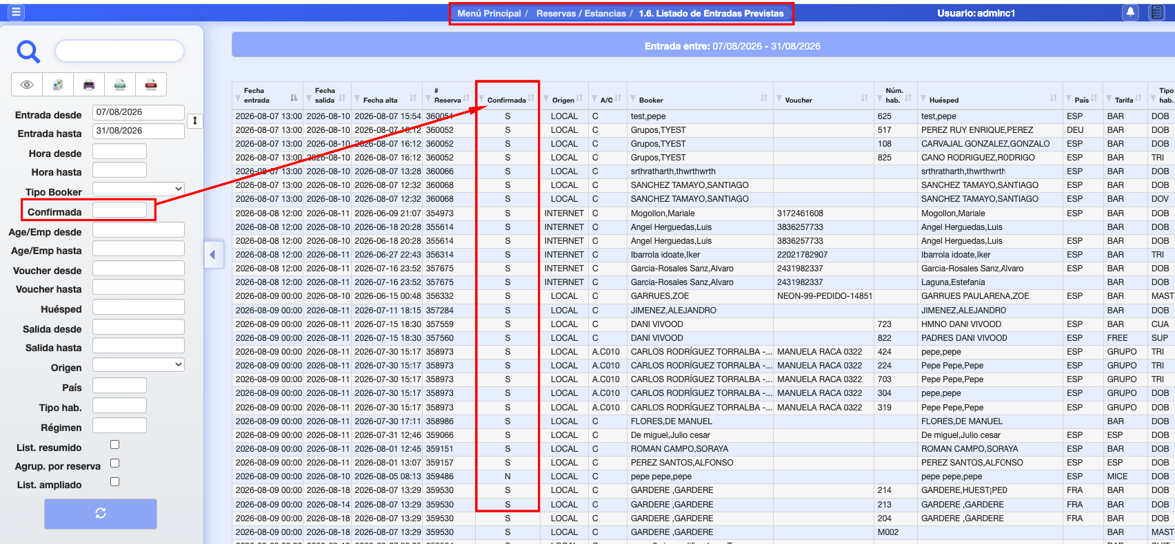1175x544 pixels.
Task: Sort by Huésped column
Action: (x=1054, y=98)
